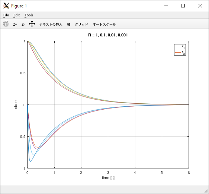Click the rotate icon in the toolbar
The width and height of the screenshot is (209, 194).
6,24
